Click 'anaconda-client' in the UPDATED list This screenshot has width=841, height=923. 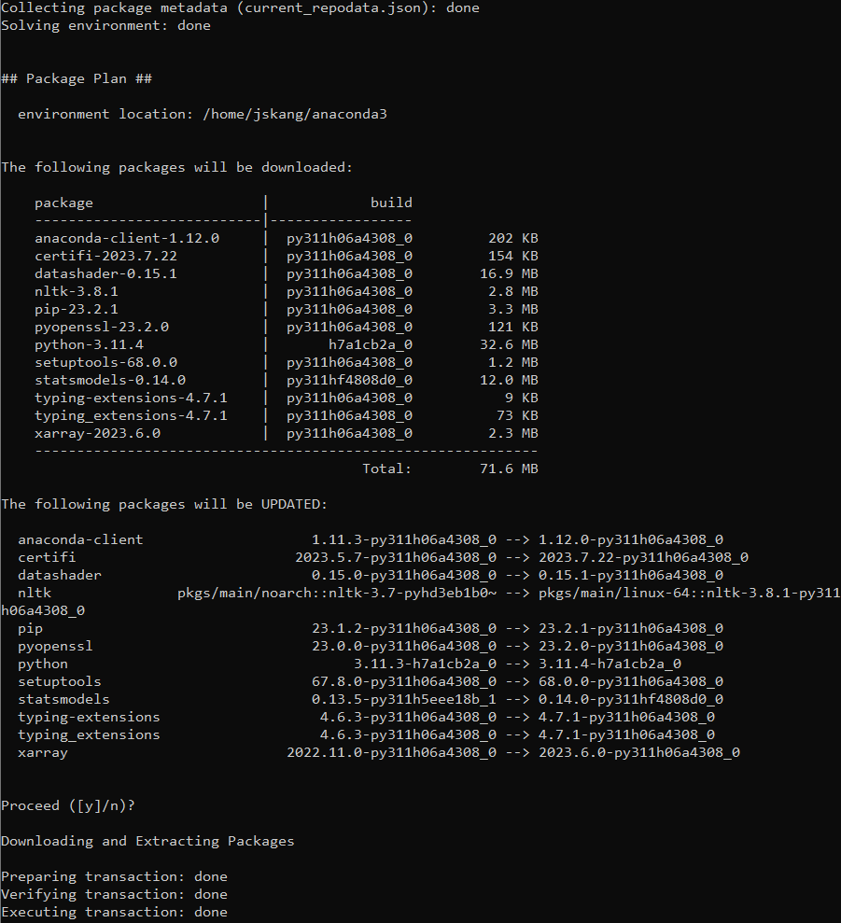(x=80, y=539)
